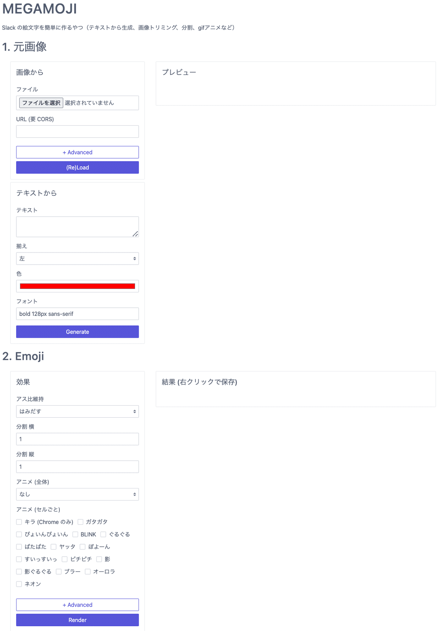Click the 2. Emoji section heading
Screen dimensions: 440x631
23,356
